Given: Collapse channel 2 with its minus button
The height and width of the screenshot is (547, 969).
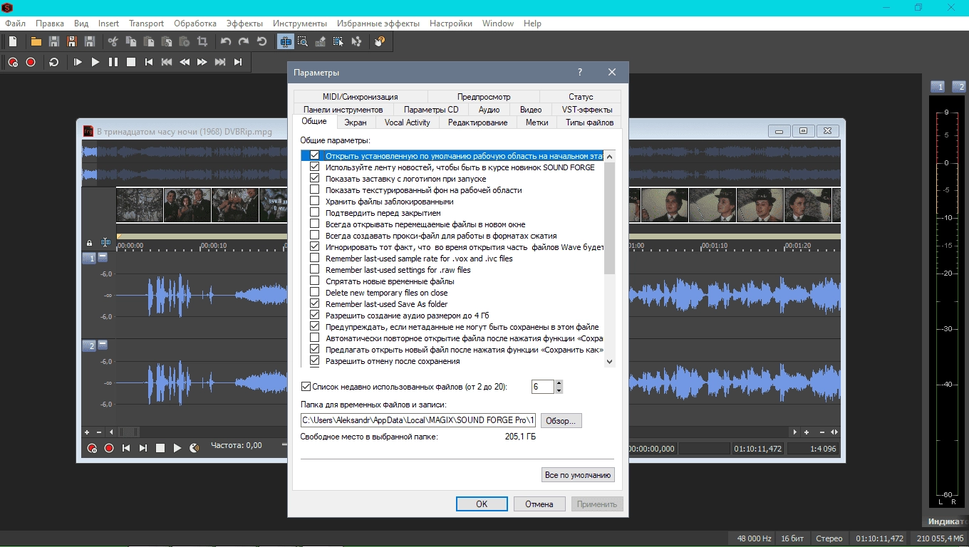Looking at the screenshot, I should [103, 345].
